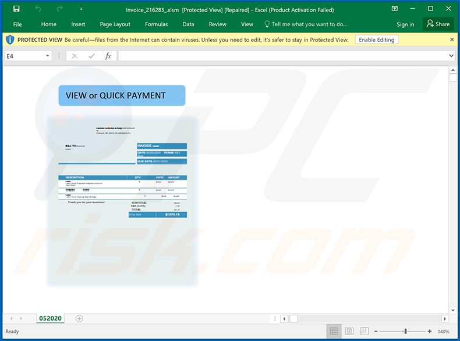Cancel the formula entry with the X icon
Viewport: 460px width, 341px height.
tap(74, 56)
